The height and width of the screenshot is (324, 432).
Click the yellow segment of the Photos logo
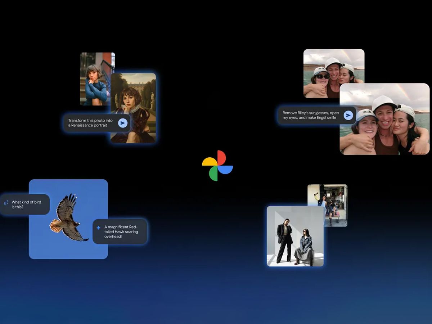(210, 162)
